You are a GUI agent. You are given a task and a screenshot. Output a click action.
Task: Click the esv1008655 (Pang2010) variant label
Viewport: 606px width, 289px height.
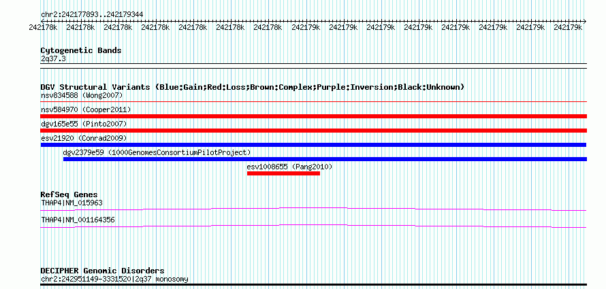[289, 167]
